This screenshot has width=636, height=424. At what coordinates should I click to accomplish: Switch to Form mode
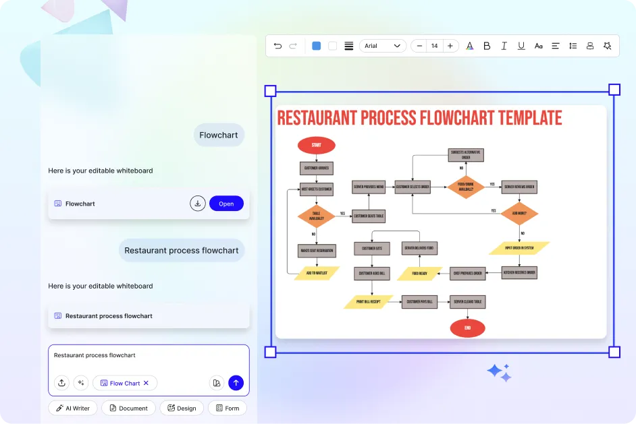click(x=228, y=408)
